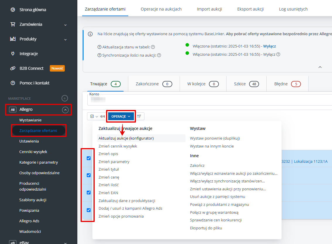Viewport: 332px width, 244px height.
Task: Click the Nowość badge on B2B Connect
Action: pos(57,68)
